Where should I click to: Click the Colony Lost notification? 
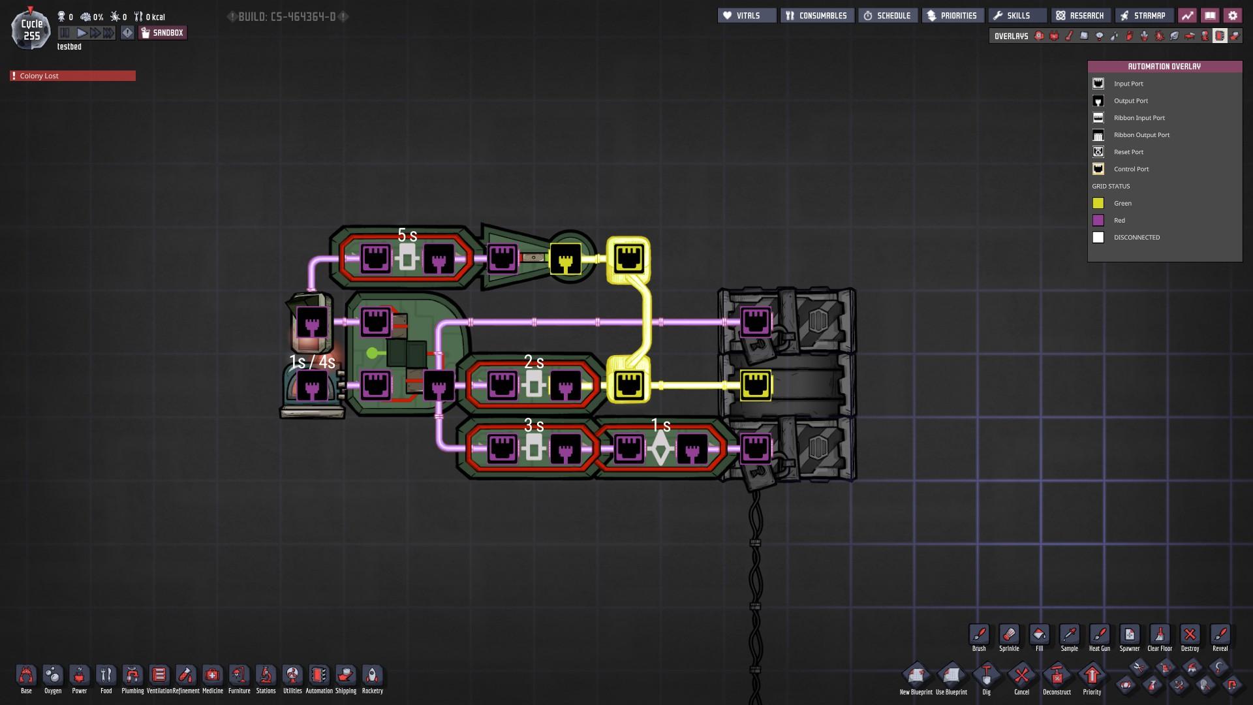(72, 76)
